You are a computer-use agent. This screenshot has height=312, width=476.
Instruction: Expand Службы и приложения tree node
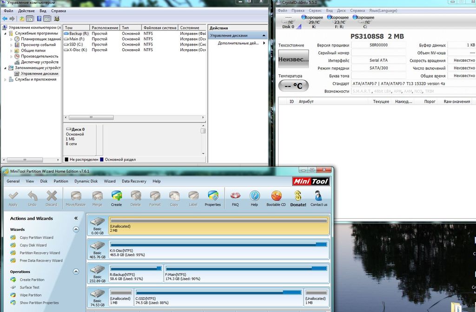5,79
